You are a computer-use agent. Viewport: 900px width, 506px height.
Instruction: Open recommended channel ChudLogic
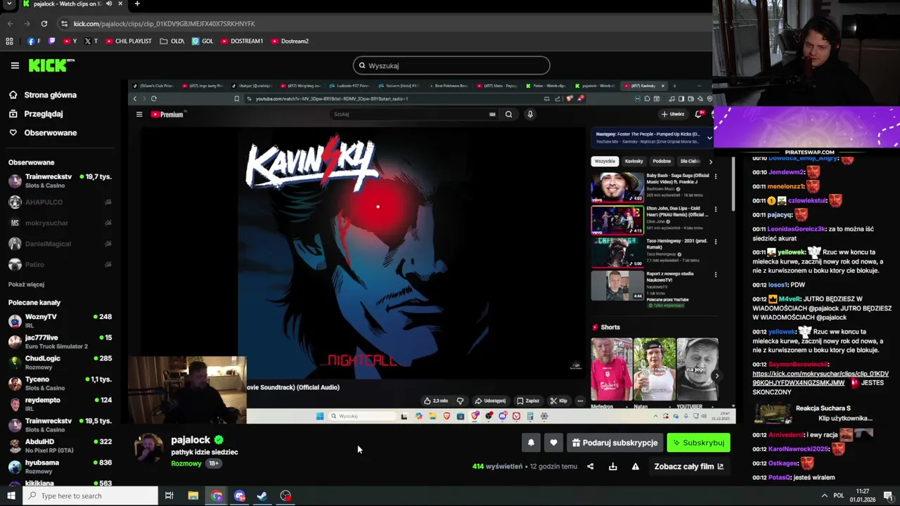[60, 362]
